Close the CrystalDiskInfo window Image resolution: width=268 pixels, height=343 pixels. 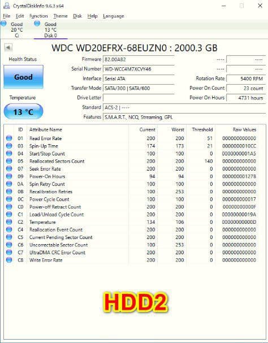point(260,6)
